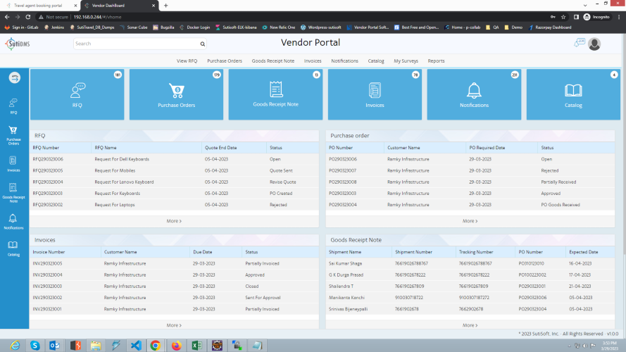Image resolution: width=626 pixels, height=352 pixels.
Task: Open Catalog top menu item
Action: (376, 61)
